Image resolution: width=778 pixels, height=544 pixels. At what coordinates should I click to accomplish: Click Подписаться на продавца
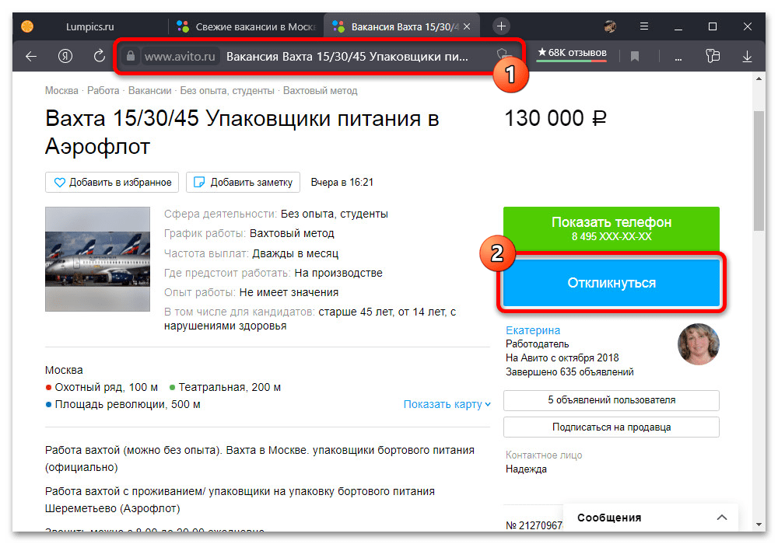[x=612, y=427]
